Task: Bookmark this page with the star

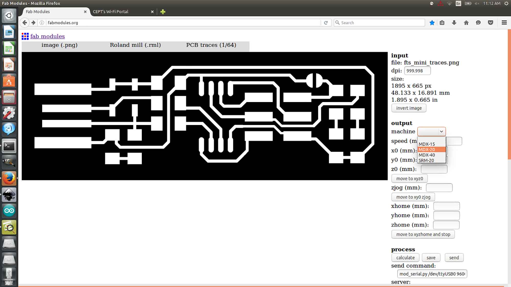Action: click(432, 23)
